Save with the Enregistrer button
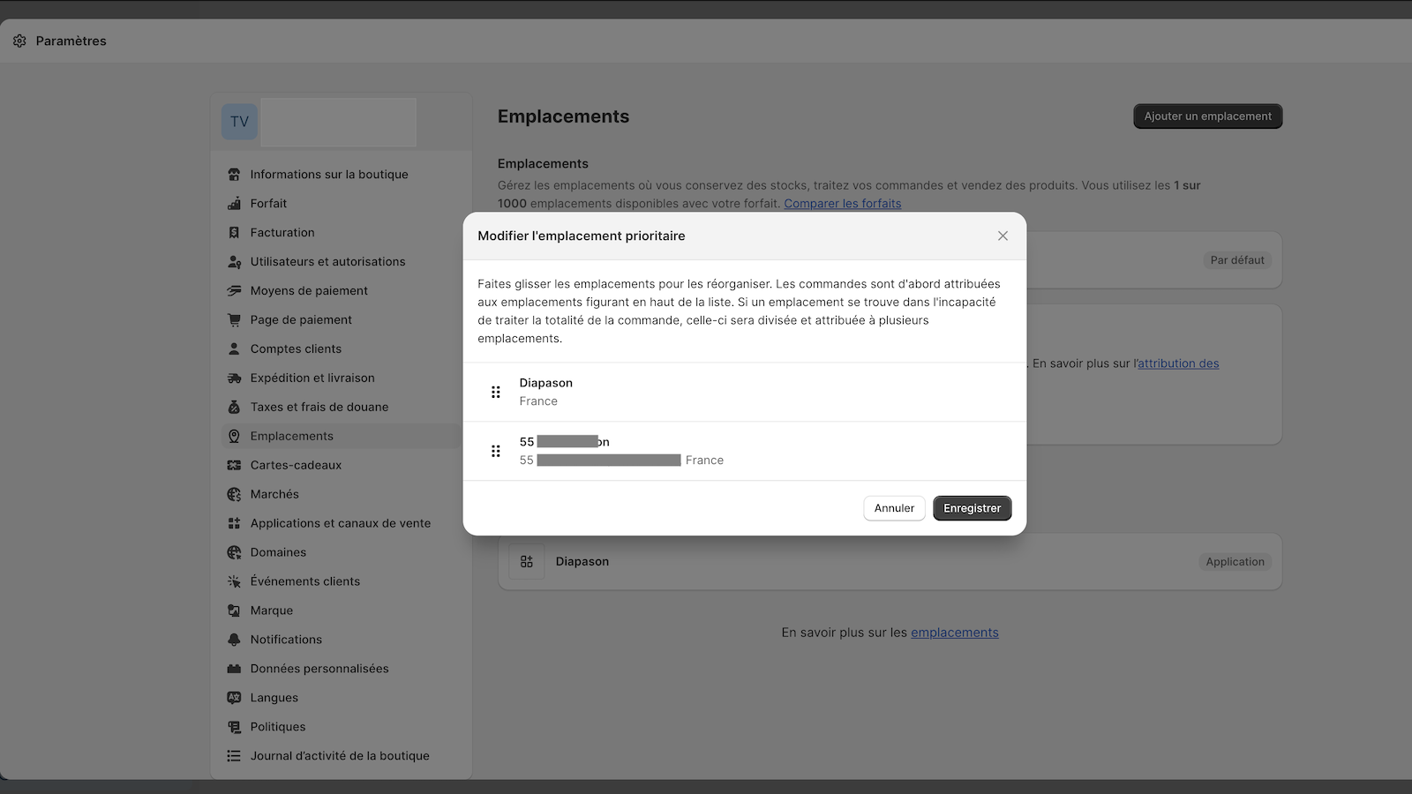1412x794 pixels. pyautogui.click(x=972, y=508)
